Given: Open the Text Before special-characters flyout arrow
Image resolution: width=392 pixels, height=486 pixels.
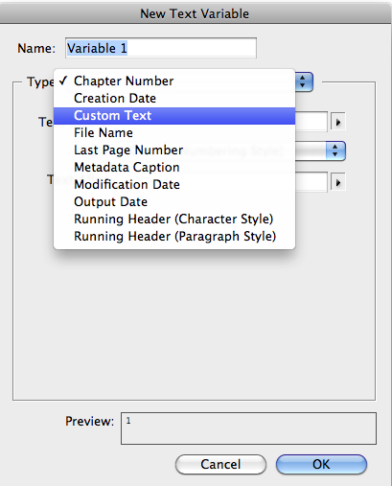Looking at the screenshot, I should [338, 122].
